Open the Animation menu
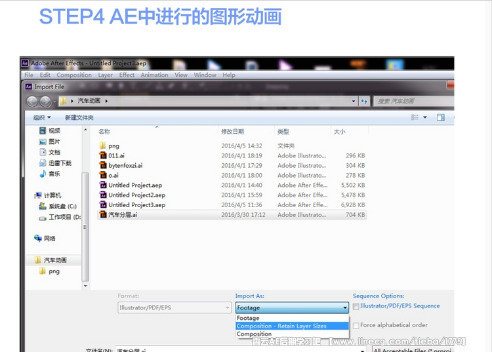The height and width of the screenshot is (352, 492). [154, 75]
